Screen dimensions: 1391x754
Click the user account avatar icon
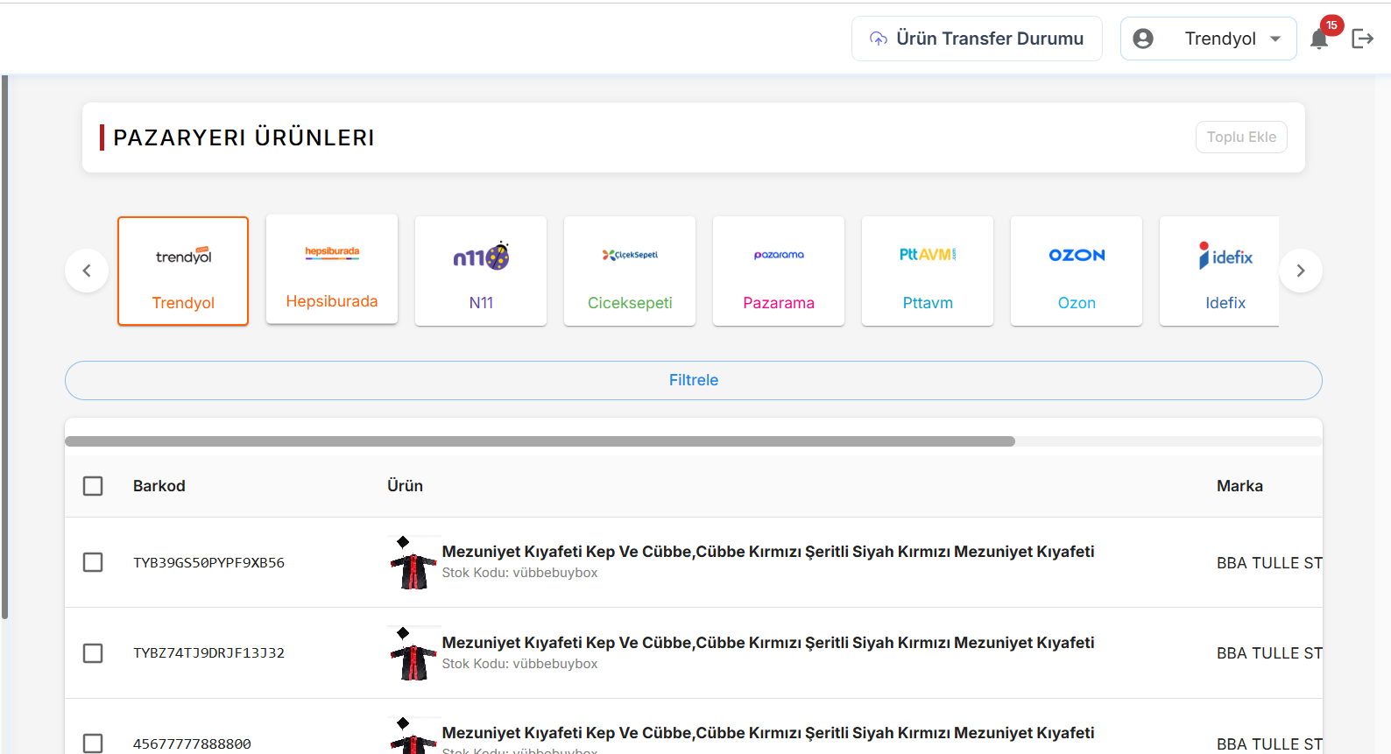coord(1143,39)
